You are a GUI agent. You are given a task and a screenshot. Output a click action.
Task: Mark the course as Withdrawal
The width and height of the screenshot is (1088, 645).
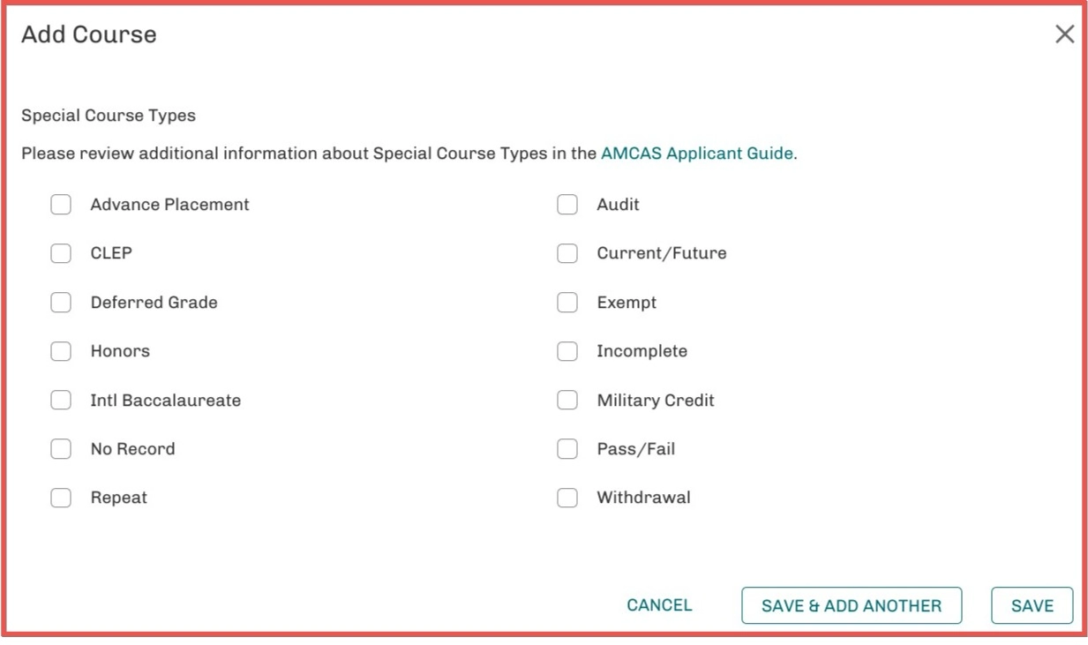point(567,497)
